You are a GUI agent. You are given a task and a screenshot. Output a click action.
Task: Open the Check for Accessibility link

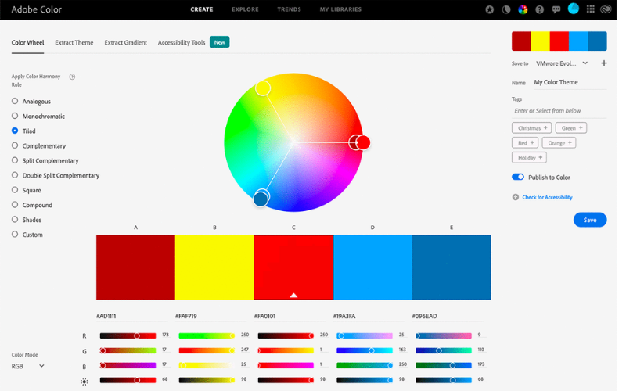(x=546, y=197)
